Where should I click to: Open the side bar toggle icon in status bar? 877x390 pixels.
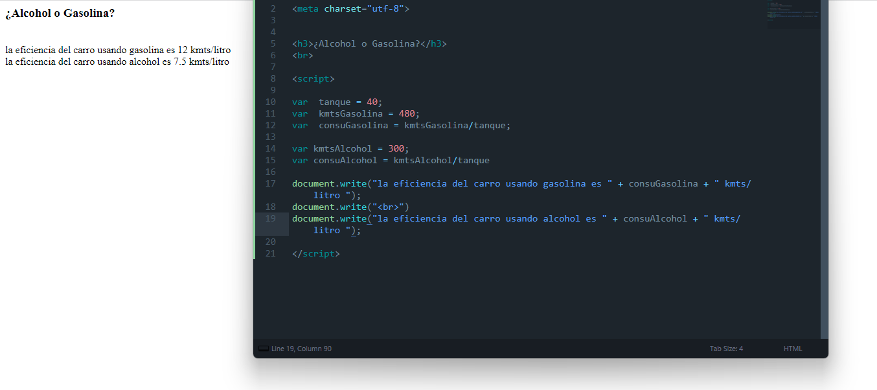pyautogui.click(x=263, y=349)
